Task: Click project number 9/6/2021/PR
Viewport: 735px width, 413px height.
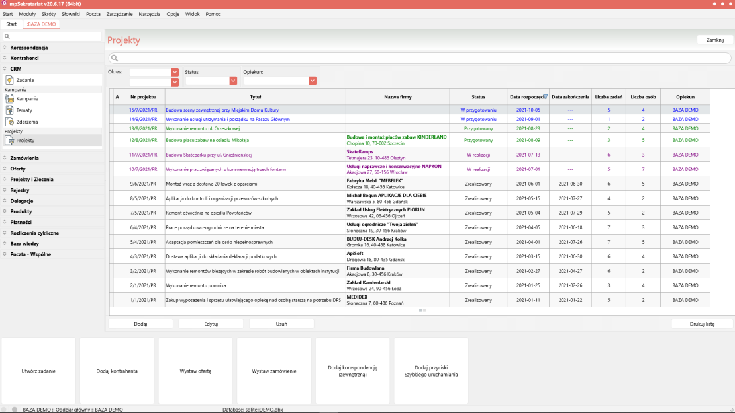Action: pos(143,184)
